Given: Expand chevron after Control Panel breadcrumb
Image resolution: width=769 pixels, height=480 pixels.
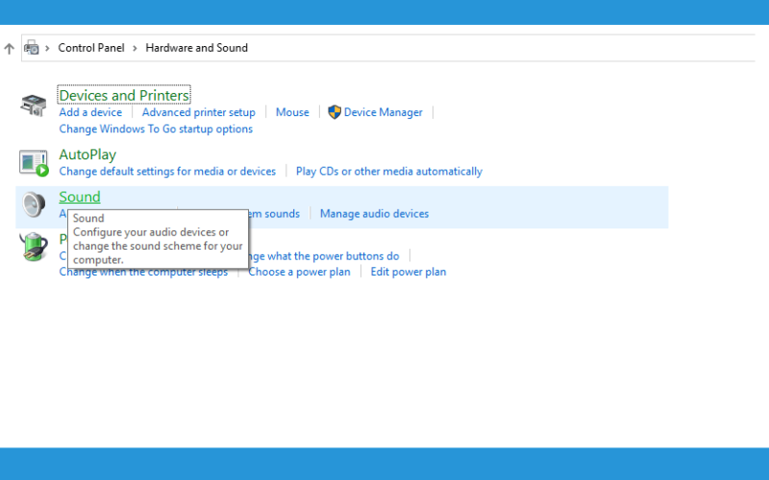Looking at the screenshot, I should point(135,48).
